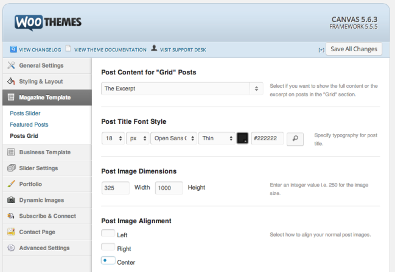The width and height of the screenshot is (395, 272).
Task: Click the Slider Settings stacked frames icon
Action: coord(12,168)
